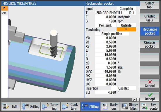The height and width of the screenshot is (112, 161).
Task: Click the Execute NC icon
Action: pyautogui.click(x=144, y=106)
